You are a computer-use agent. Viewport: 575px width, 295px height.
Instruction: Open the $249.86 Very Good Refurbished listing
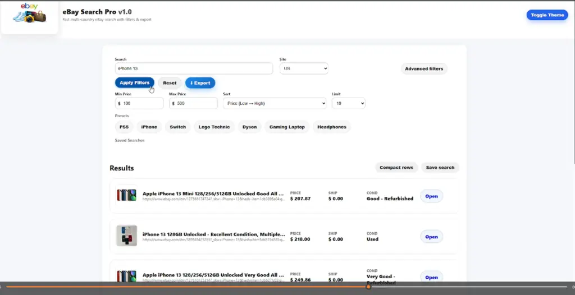click(432, 278)
